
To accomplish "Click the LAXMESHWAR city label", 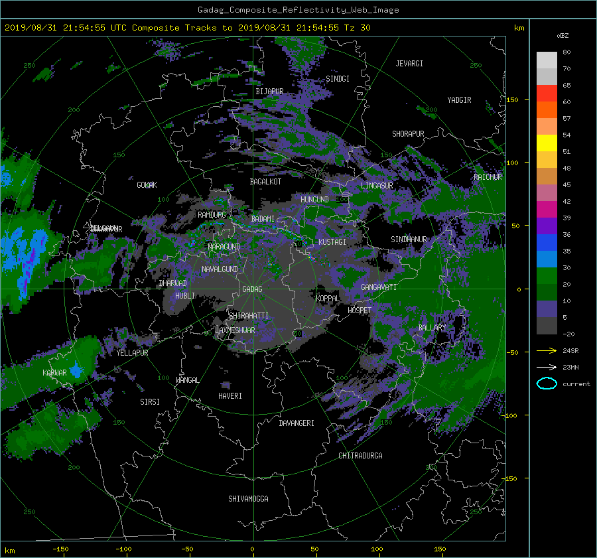I will click(x=235, y=330).
